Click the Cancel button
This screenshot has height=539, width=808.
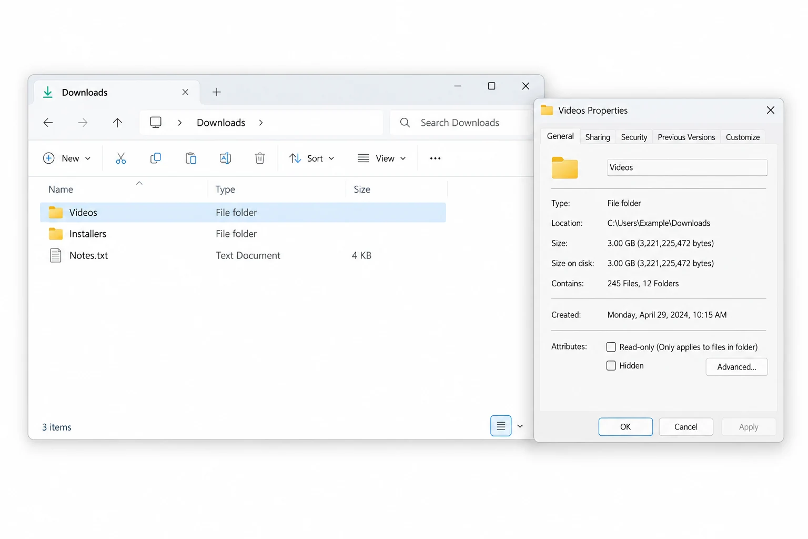click(686, 427)
